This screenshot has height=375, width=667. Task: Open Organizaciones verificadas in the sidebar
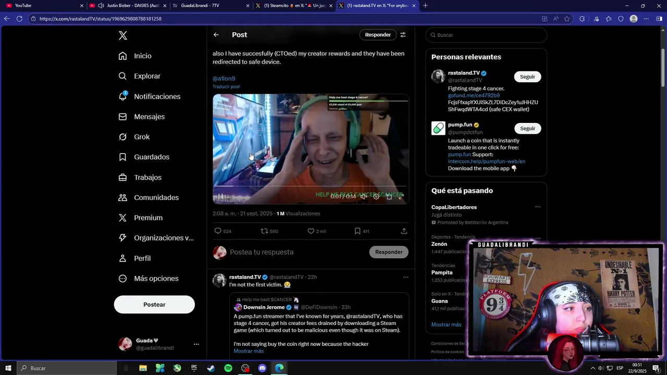[x=156, y=238]
